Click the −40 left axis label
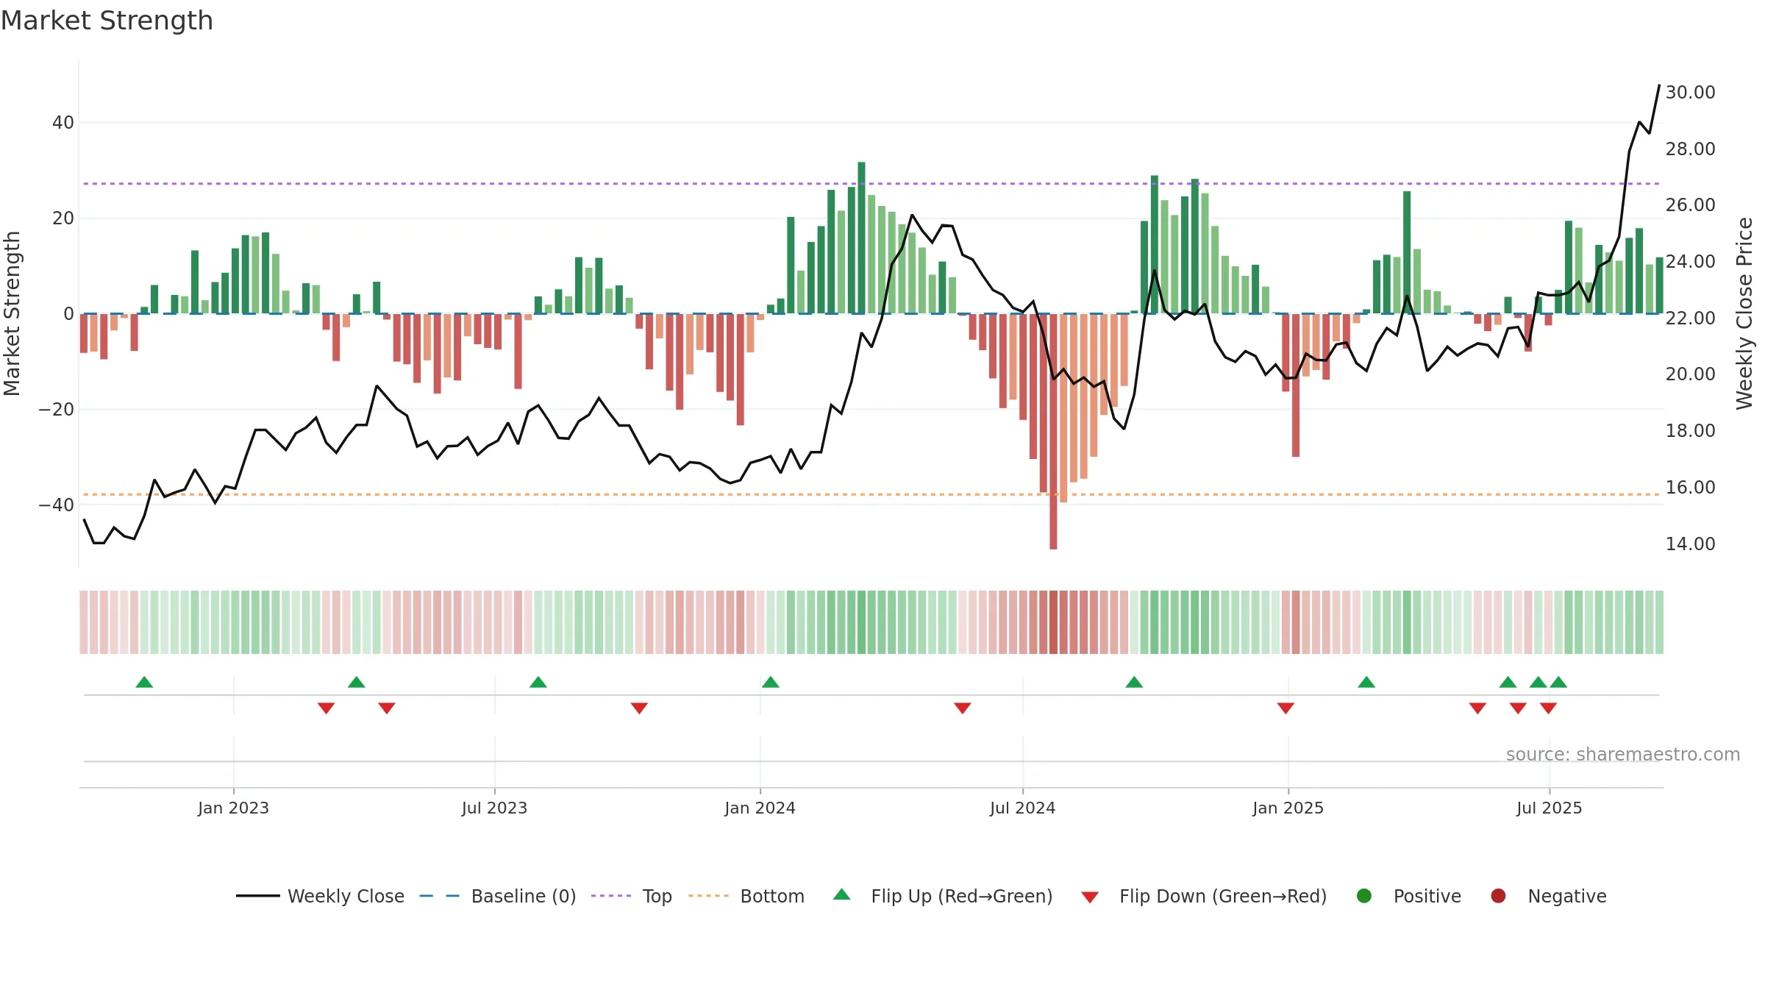Image resolution: width=1765 pixels, height=993 pixels. click(56, 505)
